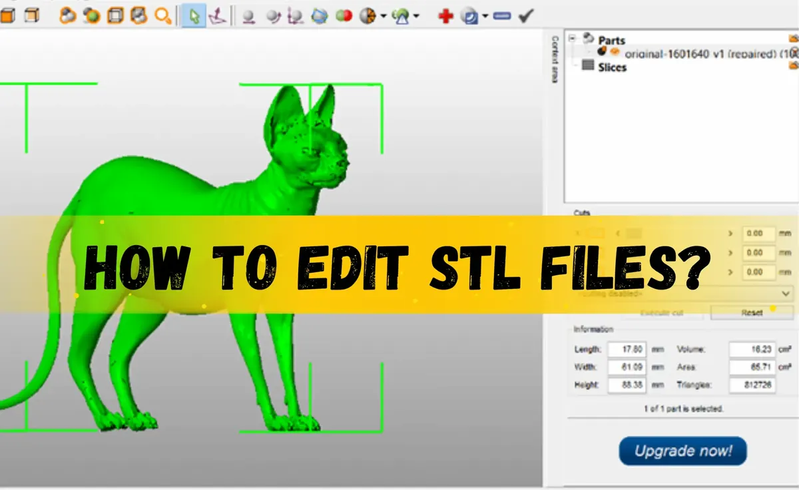Activate the green arrow selection mode

pyautogui.click(x=194, y=16)
